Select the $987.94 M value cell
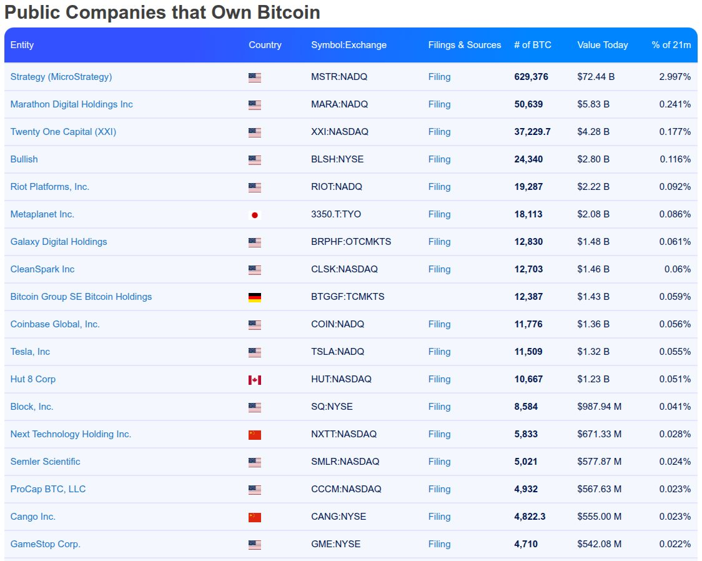This screenshot has height=561, width=702. (600, 407)
